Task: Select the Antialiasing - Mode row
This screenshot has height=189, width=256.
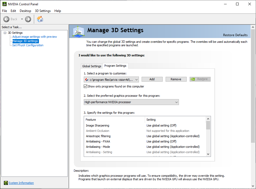Action: pyautogui.click(x=145, y=147)
